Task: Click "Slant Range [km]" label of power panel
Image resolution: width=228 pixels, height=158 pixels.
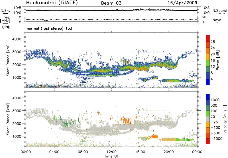Action: coord(8,60)
